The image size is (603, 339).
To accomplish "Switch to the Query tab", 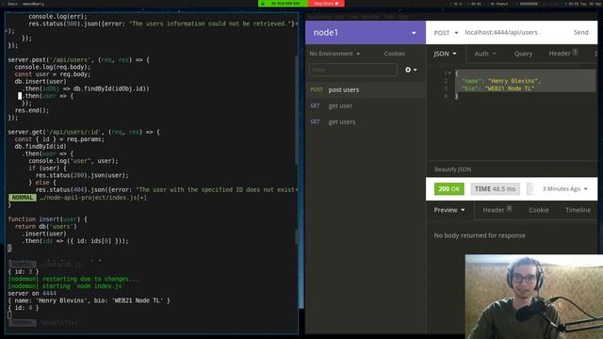I will [x=523, y=54].
